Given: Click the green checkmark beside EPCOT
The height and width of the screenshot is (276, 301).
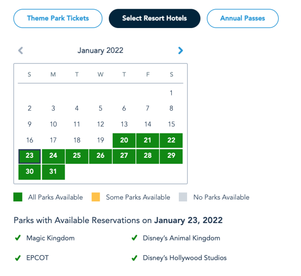Looking at the screenshot, I should point(18,258).
